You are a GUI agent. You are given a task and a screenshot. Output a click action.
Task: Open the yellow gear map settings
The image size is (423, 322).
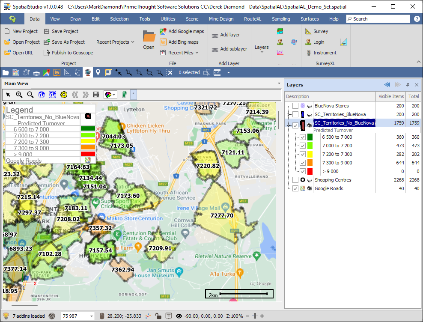pyautogui.click(x=64, y=95)
